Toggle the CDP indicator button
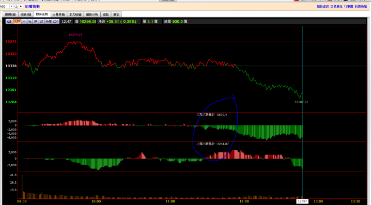372x205 pixels. click(x=56, y=22)
